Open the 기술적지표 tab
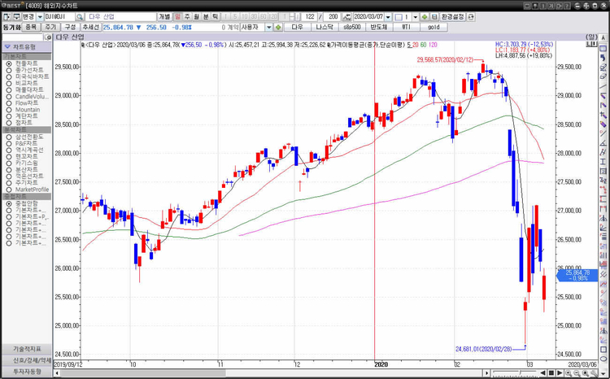The image size is (610, 379). tap(27, 349)
